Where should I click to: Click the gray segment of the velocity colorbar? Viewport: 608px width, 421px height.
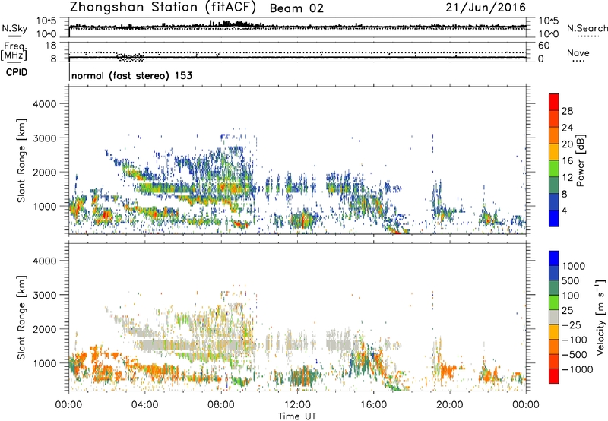click(x=554, y=317)
